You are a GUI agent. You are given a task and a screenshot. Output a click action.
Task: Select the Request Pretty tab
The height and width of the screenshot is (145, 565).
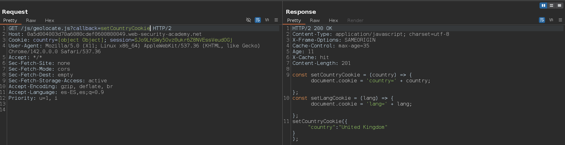[x=10, y=20]
